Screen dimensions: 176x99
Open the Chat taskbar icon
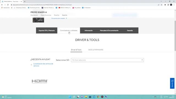coord(82,97)
